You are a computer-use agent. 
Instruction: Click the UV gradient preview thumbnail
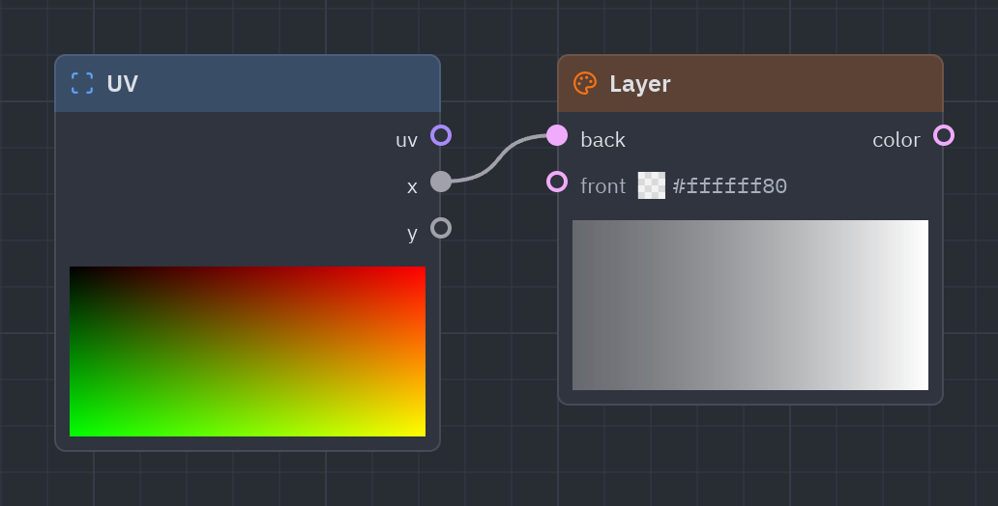click(x=248, y=351)
